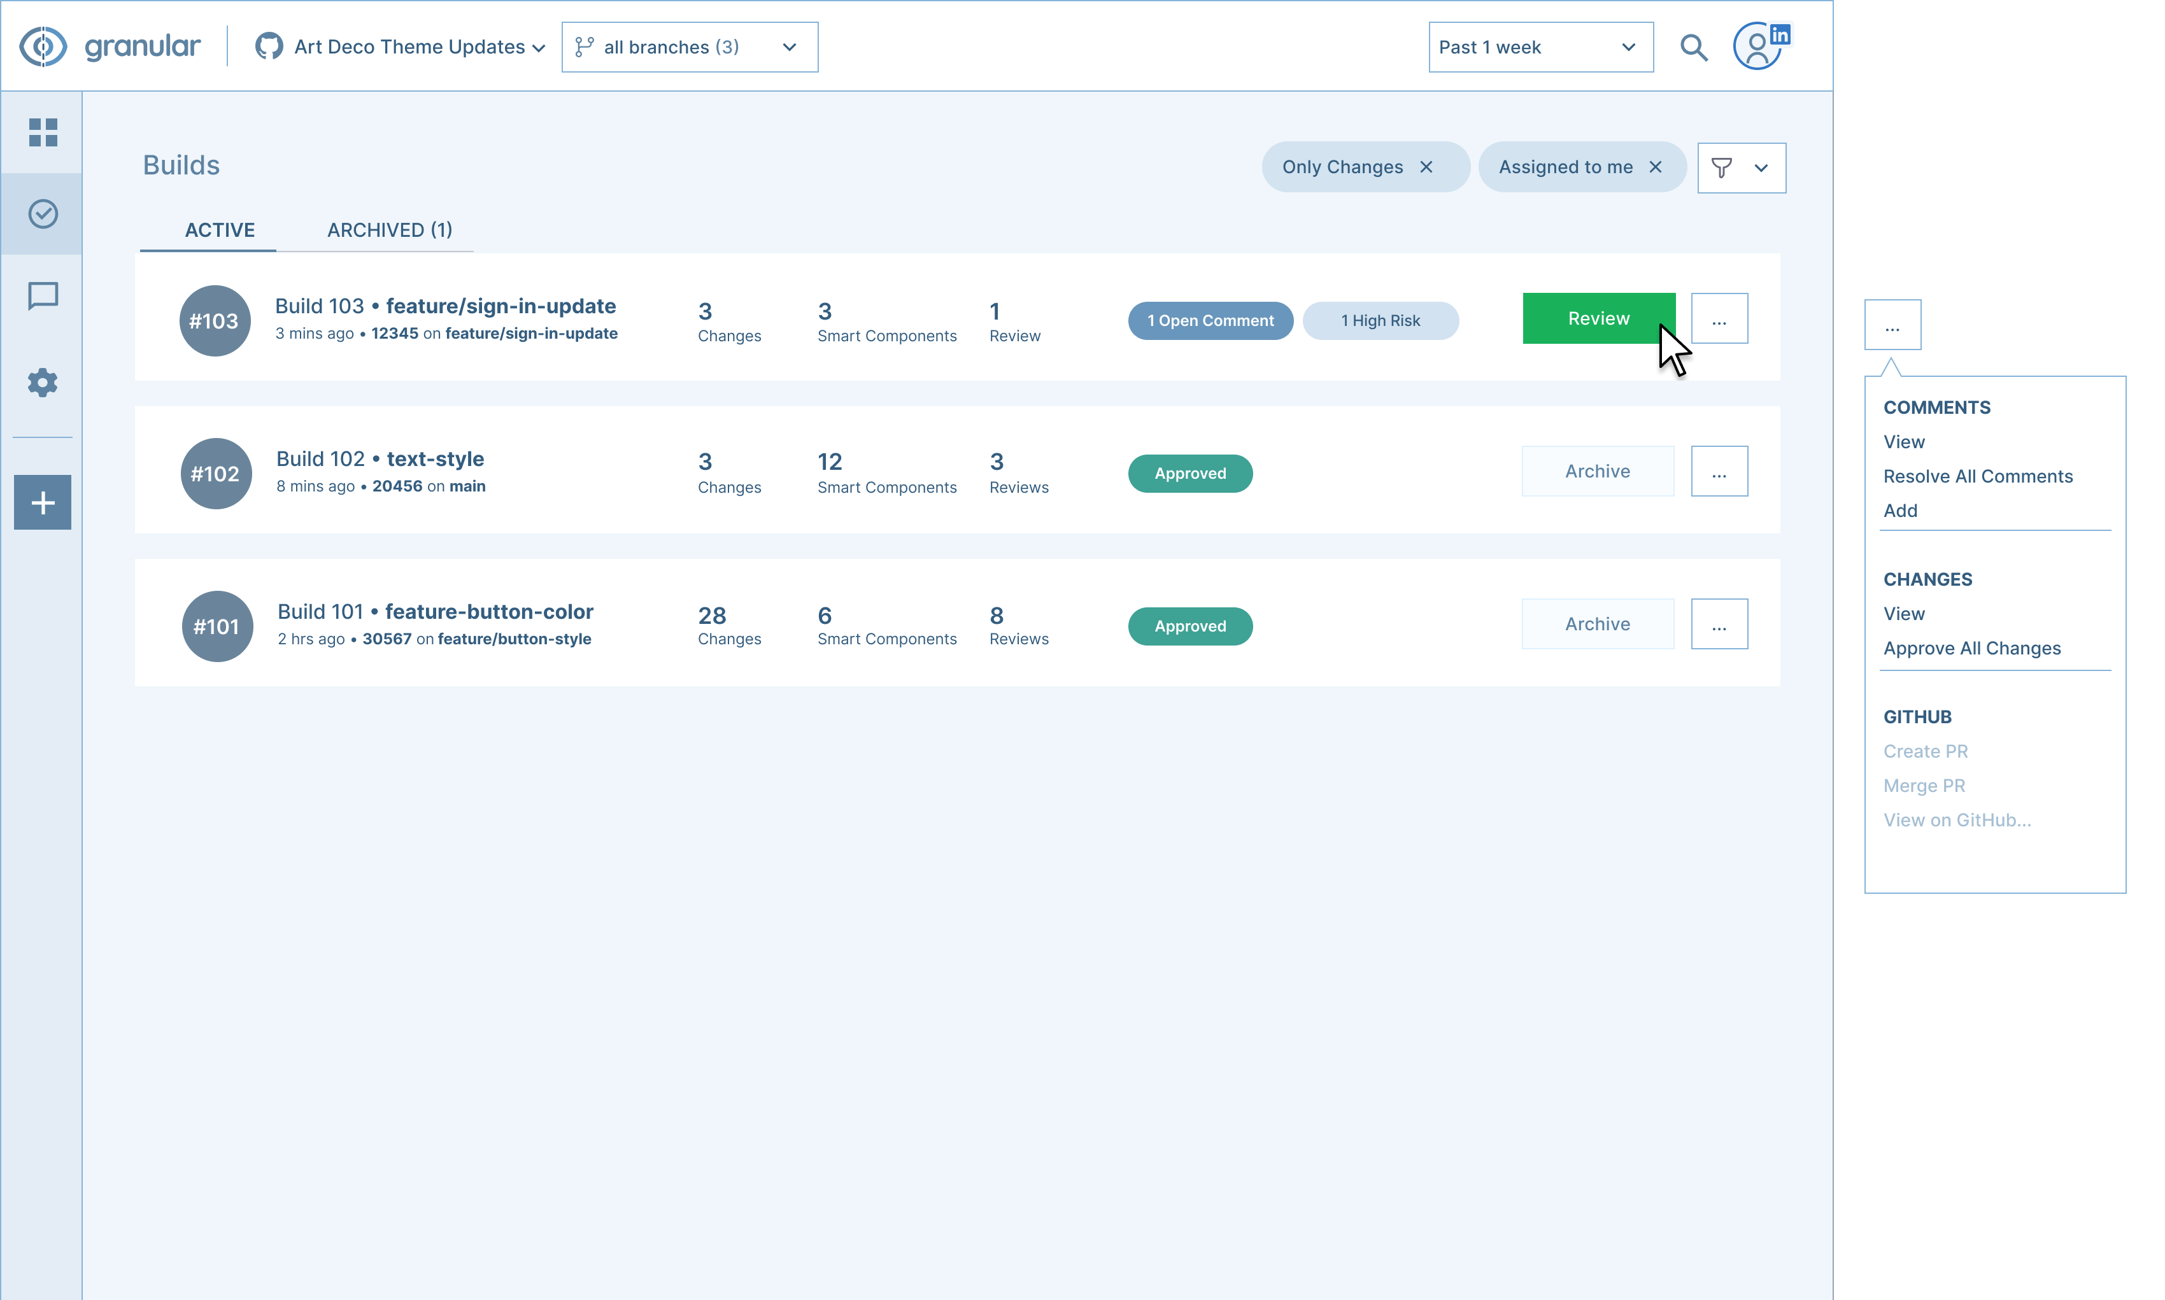2165x1300 pixels.
Task: Expand the filter funnel dropdown
Action: [x=1741, y=167]
